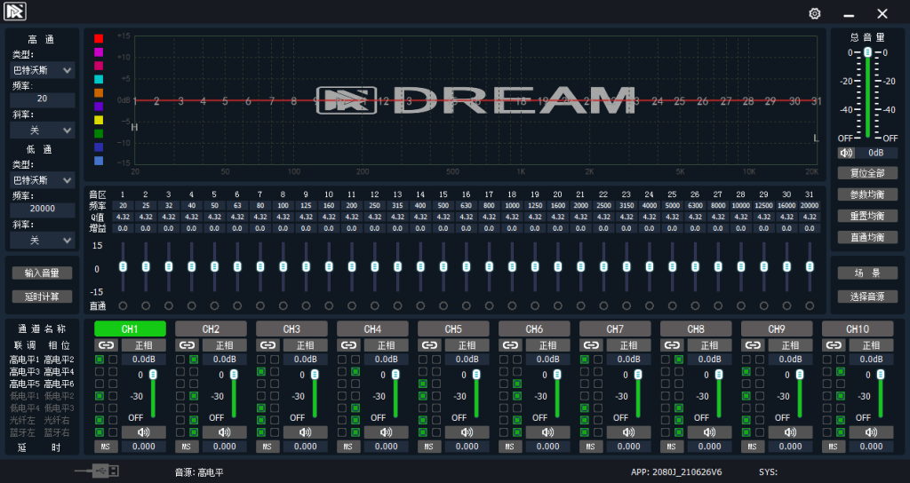Toggle CH1 蓝牙左 input checkbox
Viewport: 910px width, 483px height.
pos(100,432)
